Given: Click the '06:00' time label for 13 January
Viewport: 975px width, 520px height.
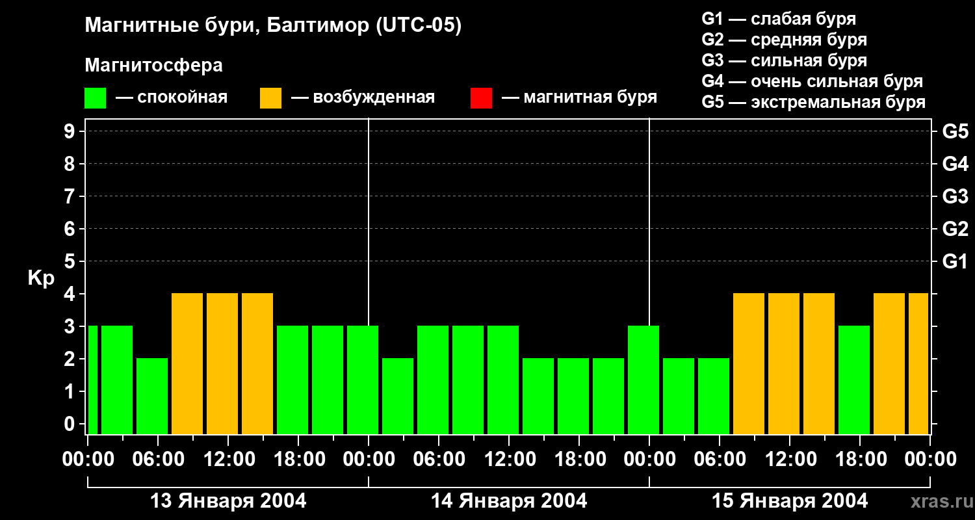Looking at the screenshot, I should coord(158,460).
